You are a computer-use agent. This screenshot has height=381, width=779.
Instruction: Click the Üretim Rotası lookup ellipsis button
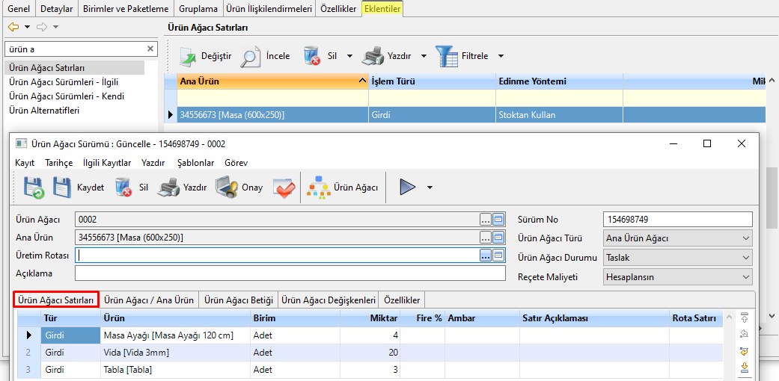coord(486,255)
